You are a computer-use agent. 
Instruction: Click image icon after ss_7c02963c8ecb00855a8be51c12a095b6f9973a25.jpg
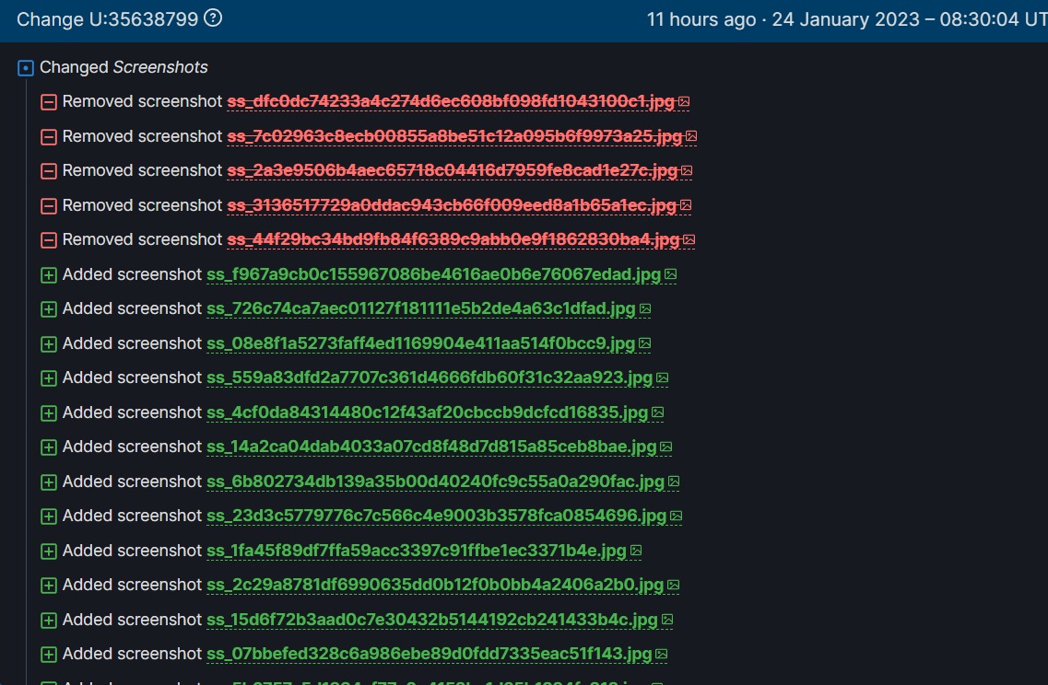(x=691, y=136)
